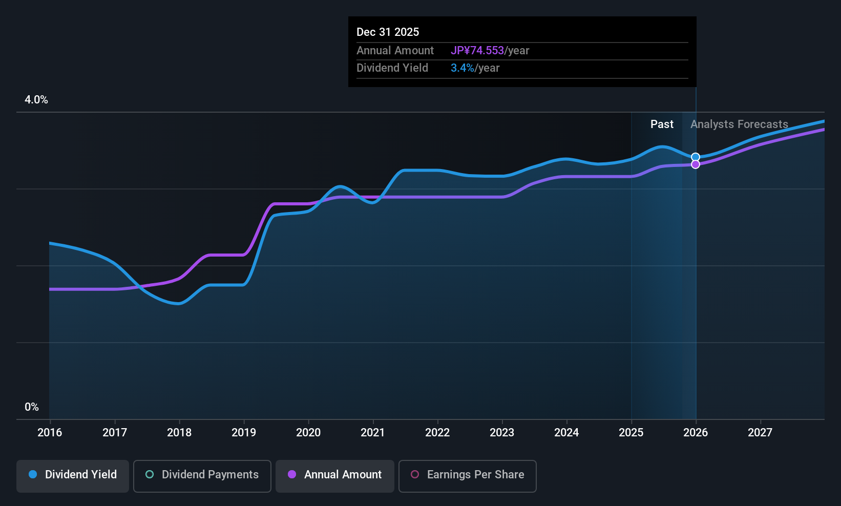This screenshot has width=841, height=506.
Task: Click the 3.4% dividend yield tooltip value
Action: point(462,68)
